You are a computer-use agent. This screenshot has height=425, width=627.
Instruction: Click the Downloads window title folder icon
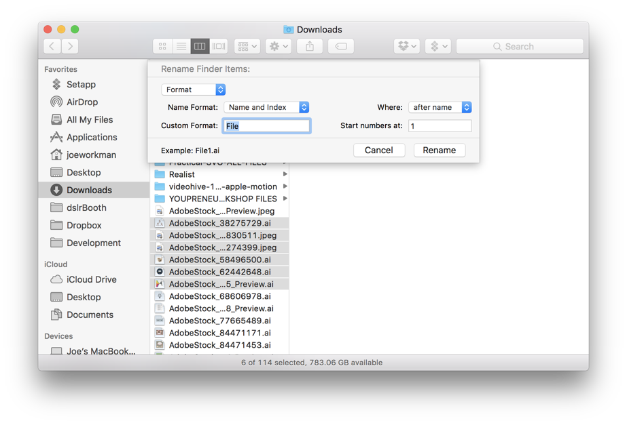click(x=288, y=30)
